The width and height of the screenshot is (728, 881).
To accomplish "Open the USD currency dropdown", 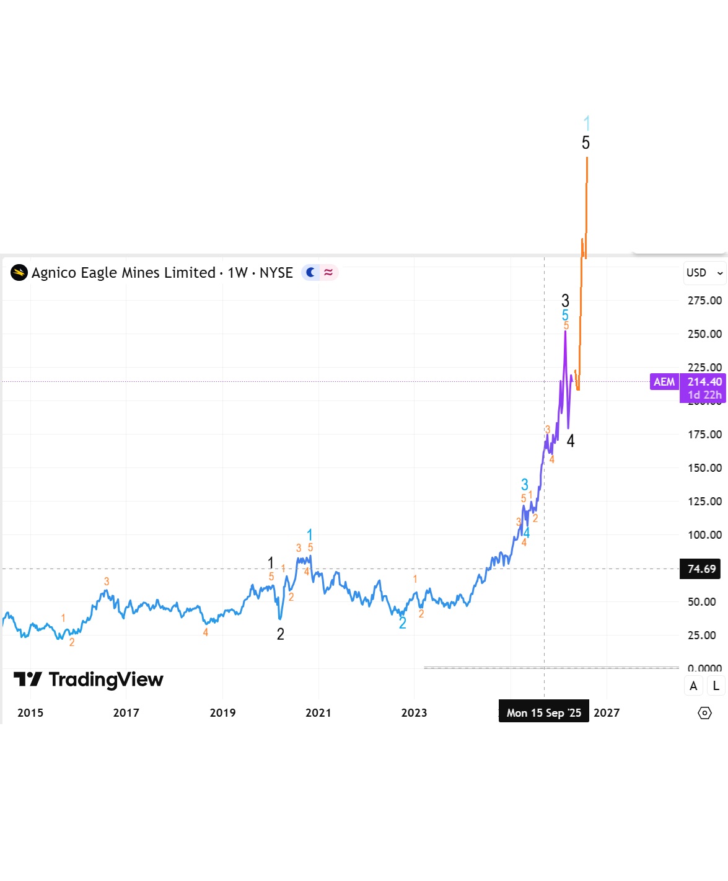I will click(704, 273).
